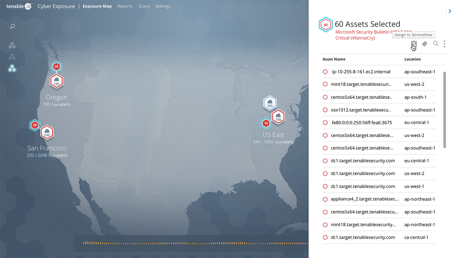Viewport: 460px width, 258px height.
Task: Sort the list by Location column header
Action: point(412,59)
